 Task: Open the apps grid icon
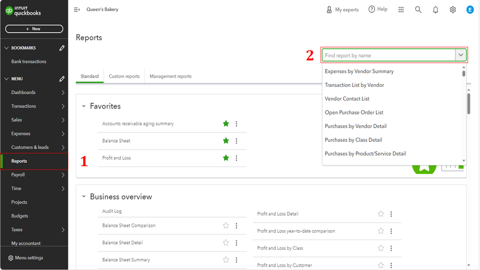(401, 10)
